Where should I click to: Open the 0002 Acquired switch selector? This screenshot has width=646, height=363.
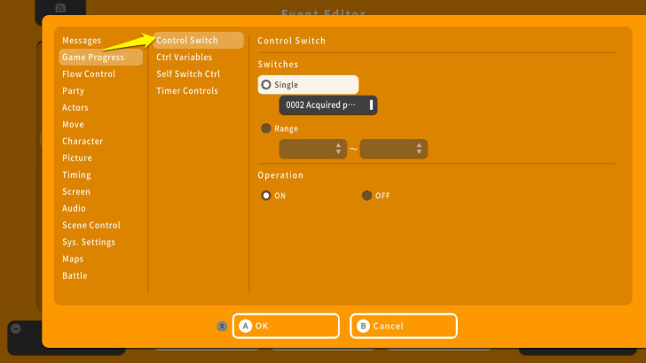click(x=328, y=105)
